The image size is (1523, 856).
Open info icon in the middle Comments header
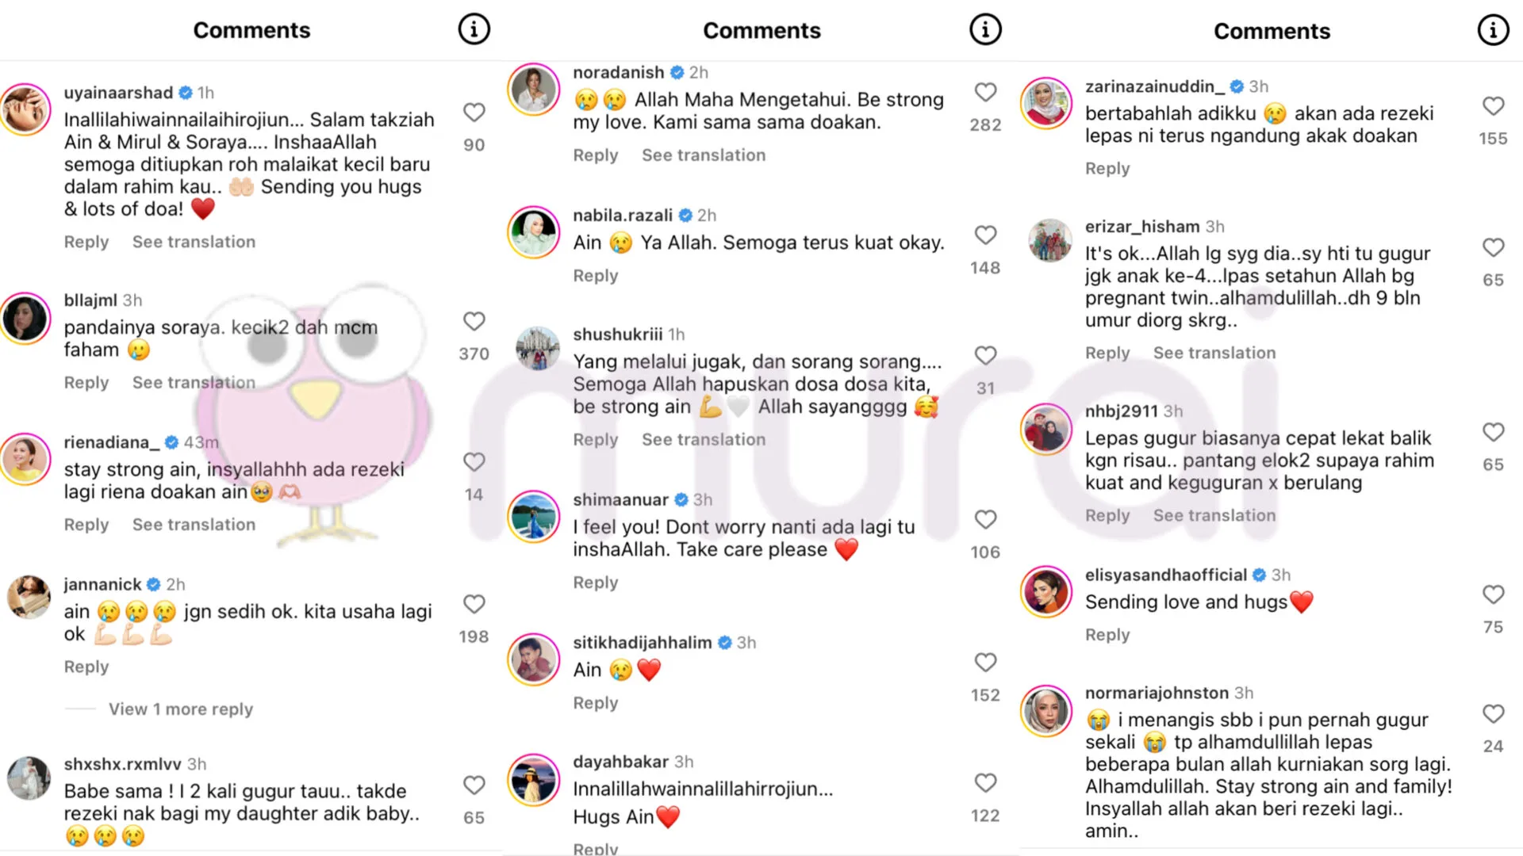pyautogui.click(x=985, y=30)
